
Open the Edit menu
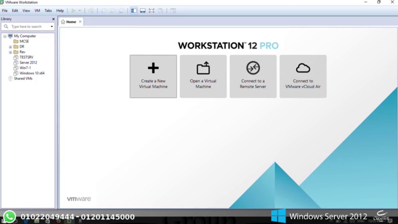[15, 11]
